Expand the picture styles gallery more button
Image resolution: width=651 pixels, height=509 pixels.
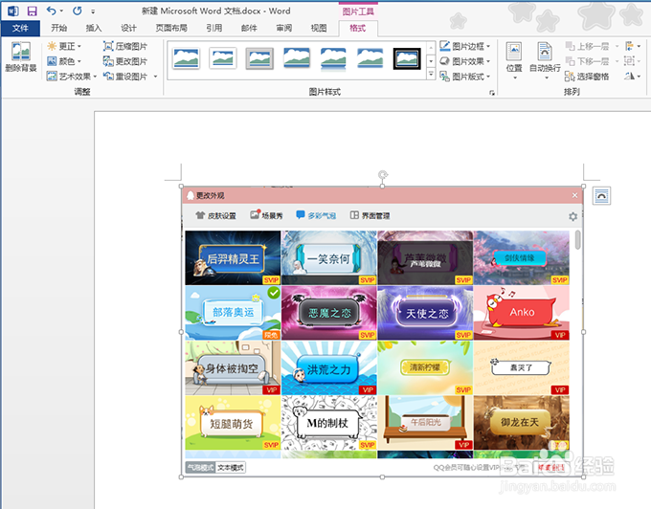tap(431, 75)
